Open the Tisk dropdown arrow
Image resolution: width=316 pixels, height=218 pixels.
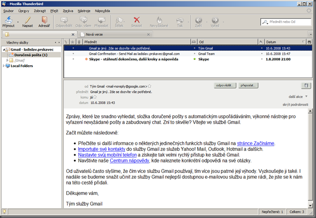pos(188,22)
